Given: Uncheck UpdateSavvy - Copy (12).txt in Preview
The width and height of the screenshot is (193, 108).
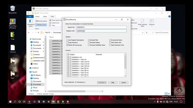Looking at the screenshot, I should [x=68, y=61].
